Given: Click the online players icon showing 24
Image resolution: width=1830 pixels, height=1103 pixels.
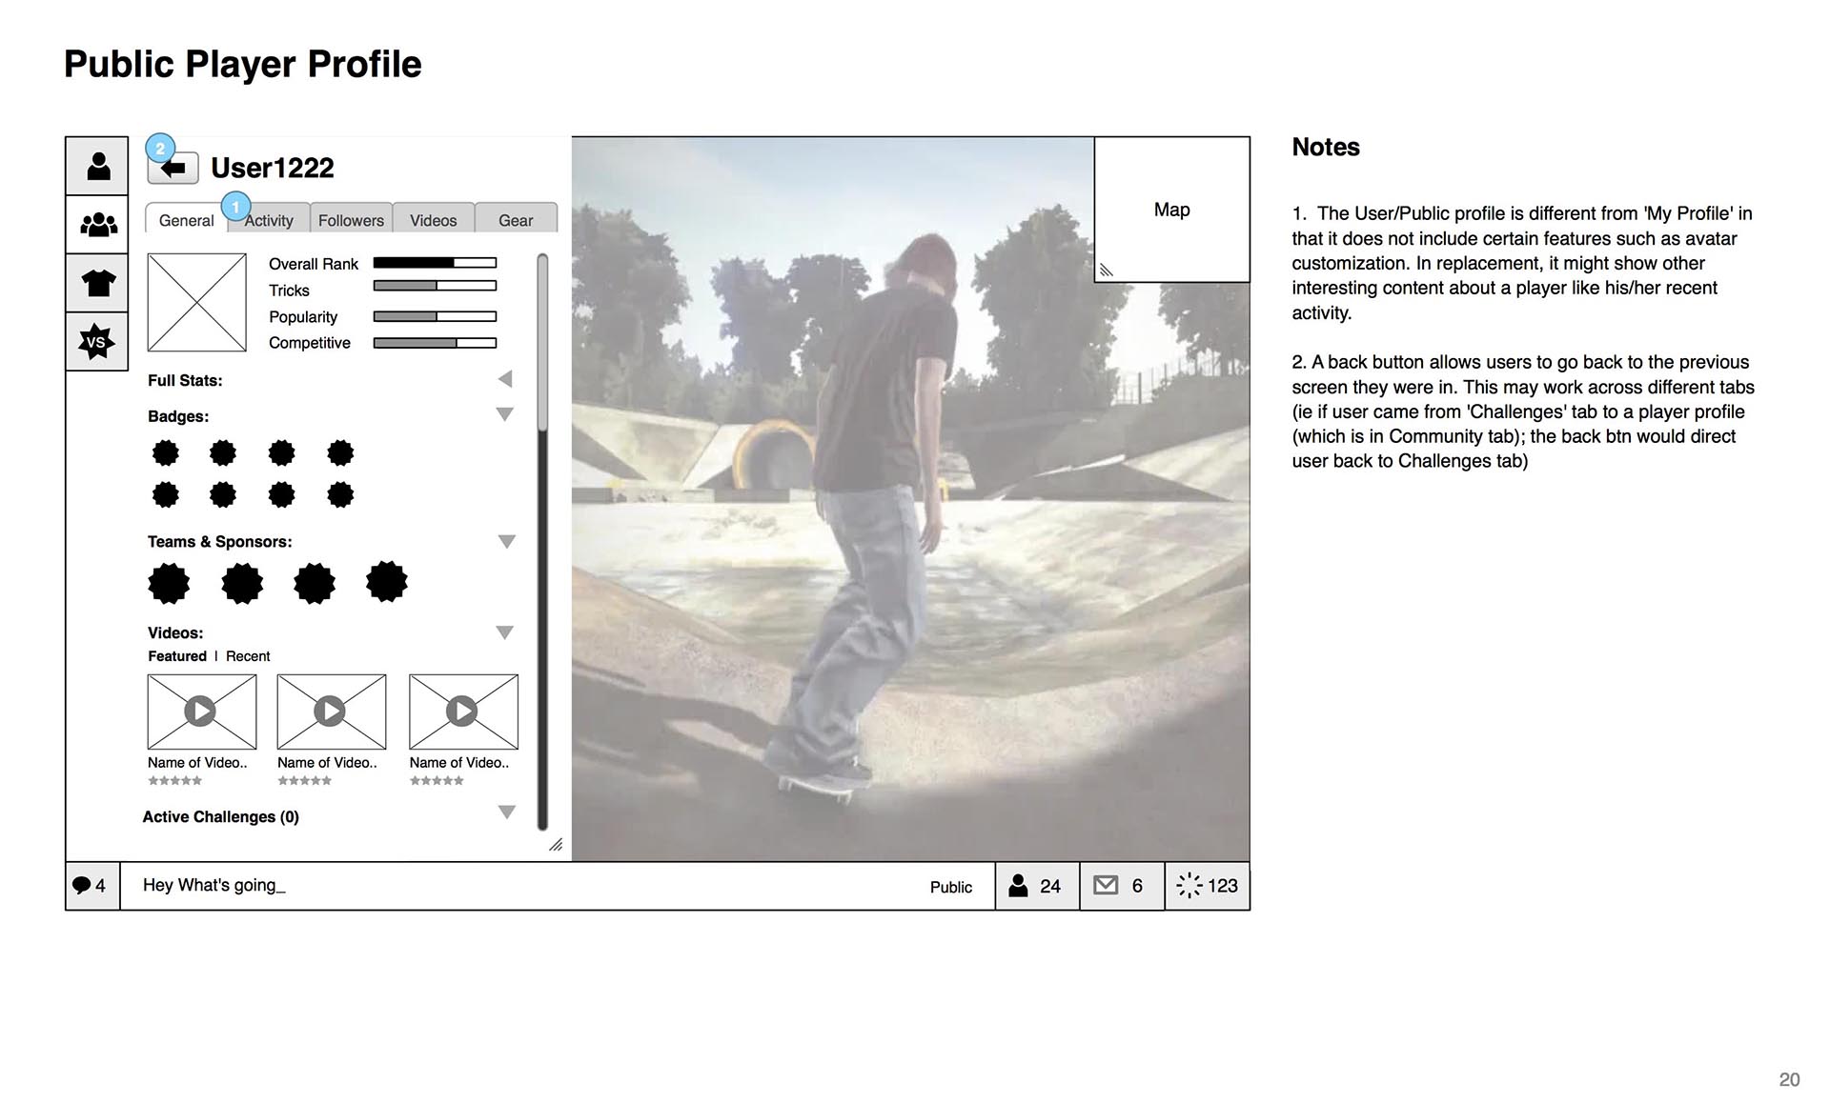Looking at the screenshot, I should click(x=1019, y=886).
